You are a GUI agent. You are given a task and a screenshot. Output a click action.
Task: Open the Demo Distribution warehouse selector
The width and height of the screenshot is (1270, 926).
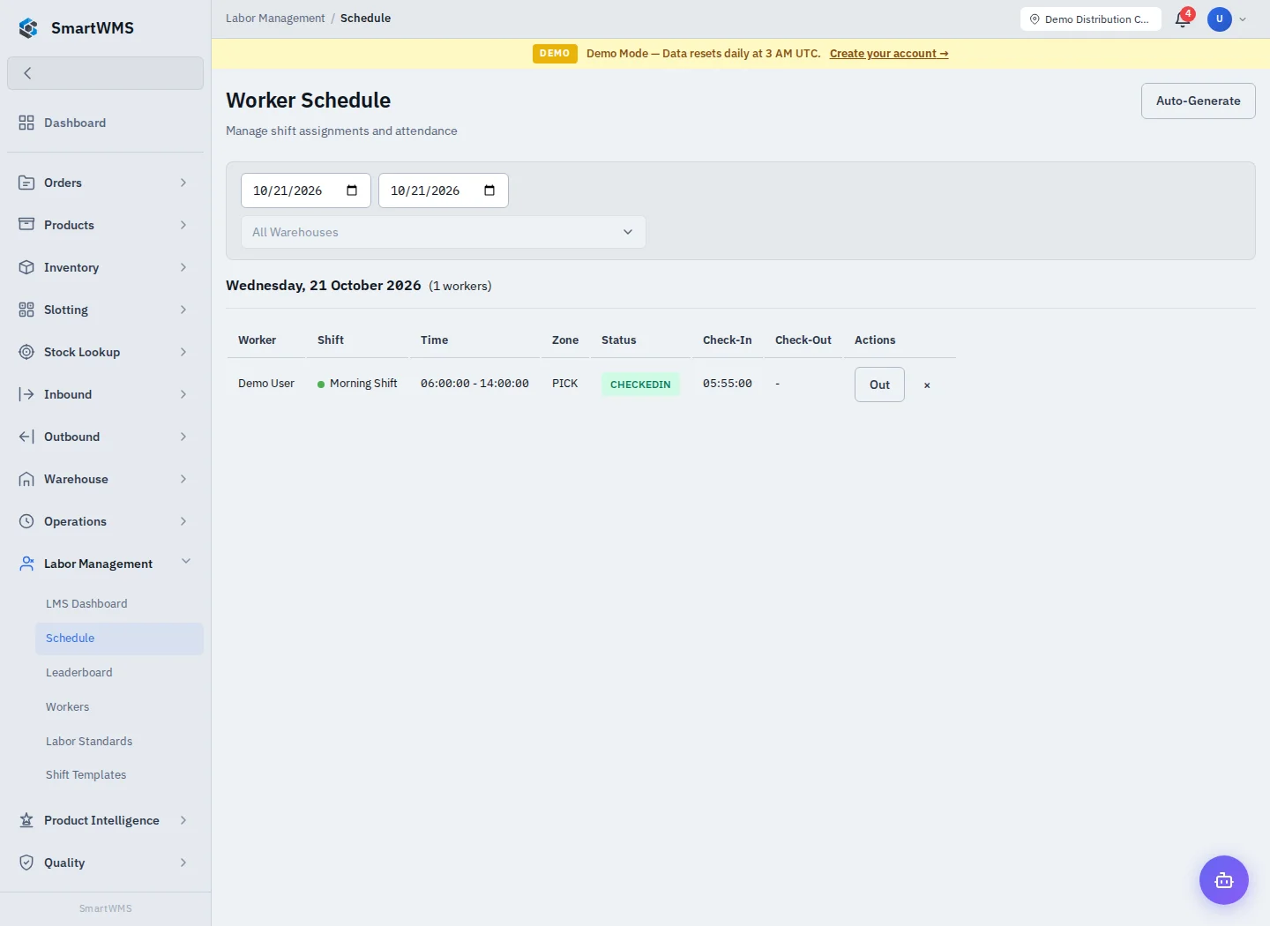1091,19
